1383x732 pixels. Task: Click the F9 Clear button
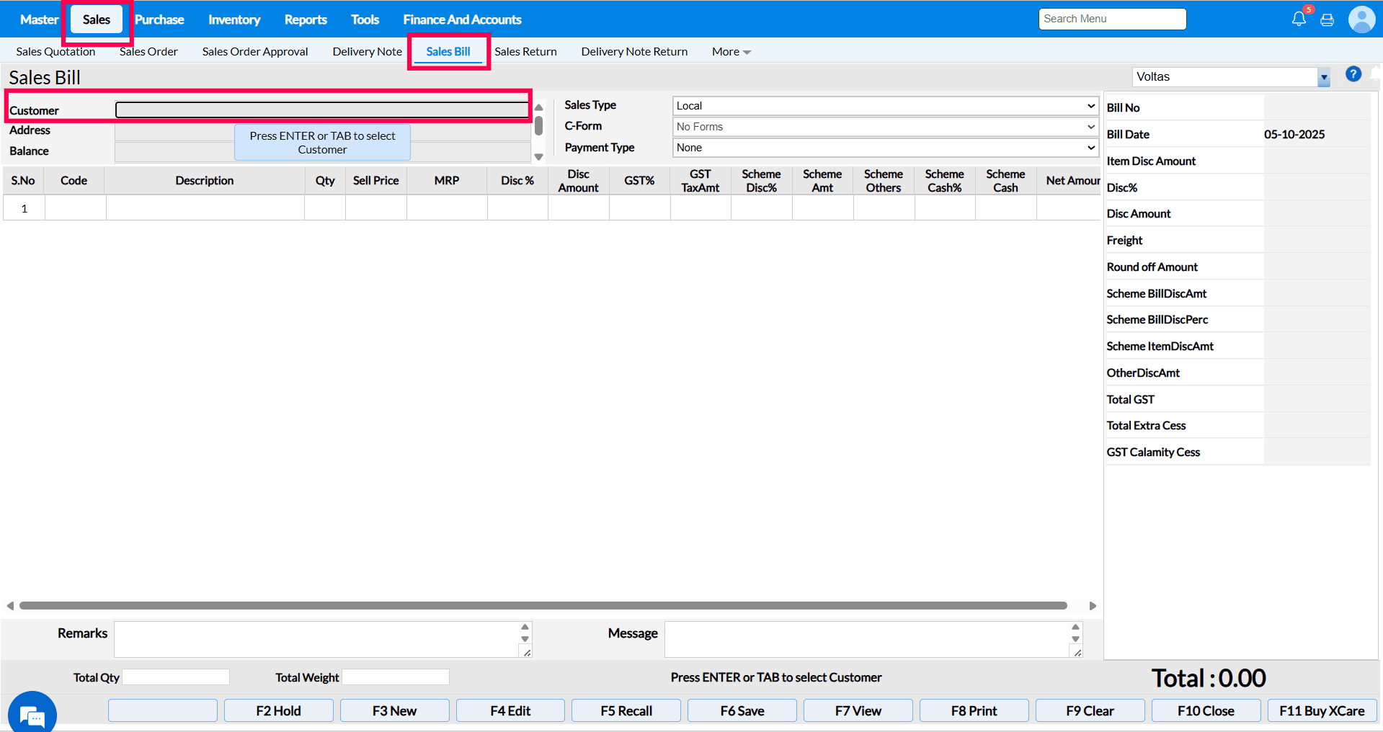[x=1090, y=710]
